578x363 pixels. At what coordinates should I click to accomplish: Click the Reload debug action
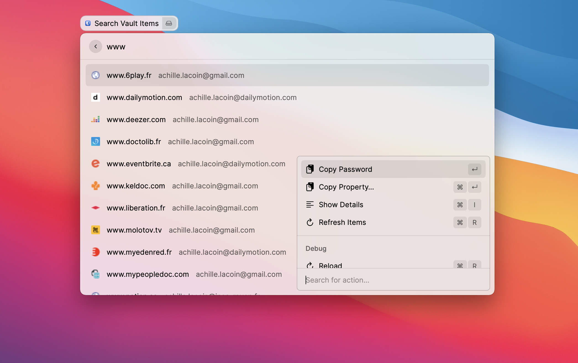[330, 265]
